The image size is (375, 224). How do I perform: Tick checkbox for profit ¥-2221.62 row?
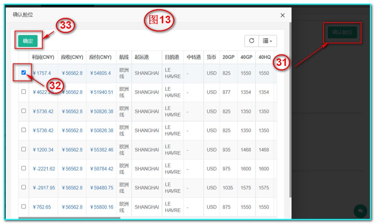click(24, 168)
